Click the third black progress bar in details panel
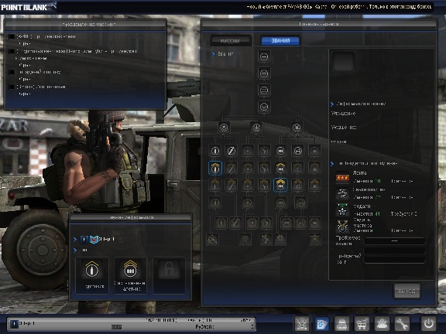The image size is (446, 334). [x=395, y=260]
